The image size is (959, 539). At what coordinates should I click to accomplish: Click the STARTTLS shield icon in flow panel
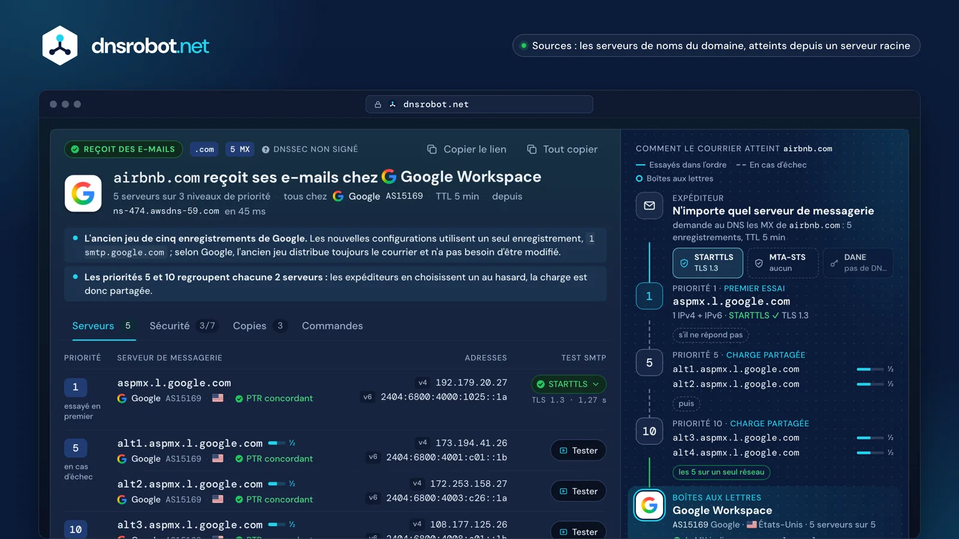point(684,263)
